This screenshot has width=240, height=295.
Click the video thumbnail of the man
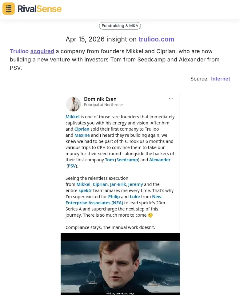(x=120, y=264)
